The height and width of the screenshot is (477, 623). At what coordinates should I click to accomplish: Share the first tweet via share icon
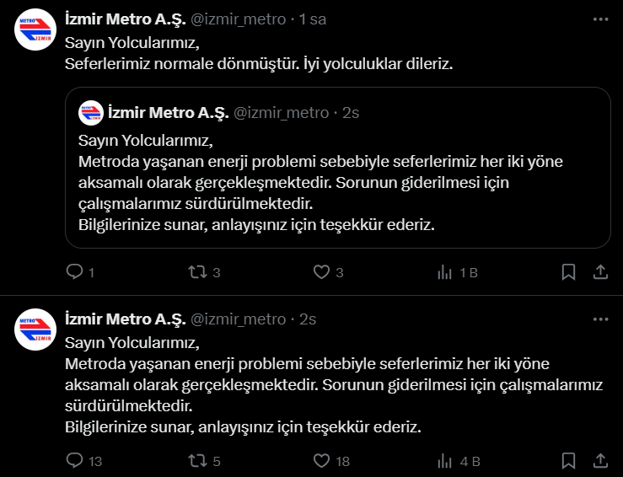pyautogui.click(x=600, y=272)
